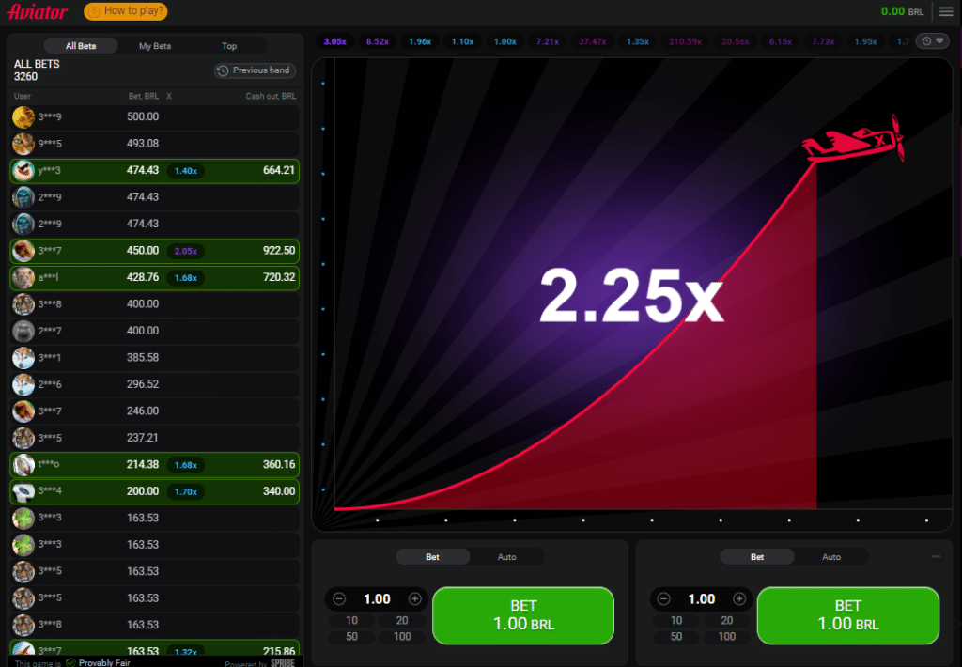Click the 1.00x history multiplier
Viewport: 962px width, 667px height.
(504, 41)
